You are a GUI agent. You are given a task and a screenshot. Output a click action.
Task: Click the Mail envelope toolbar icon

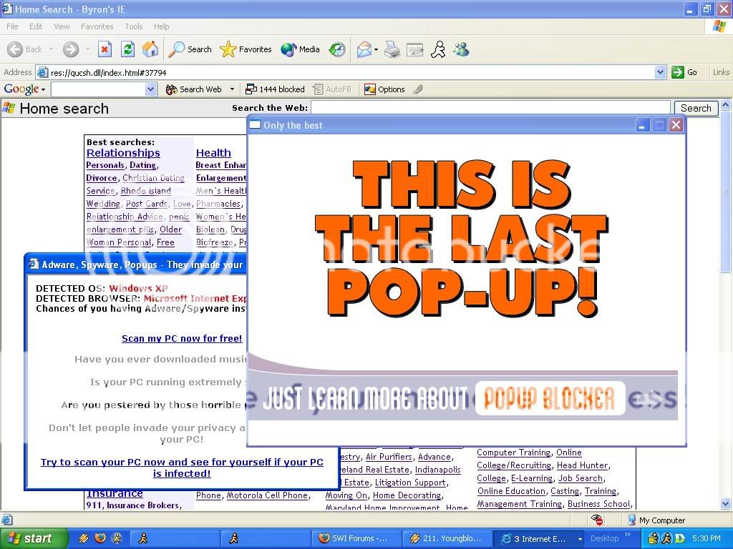coord(364,49)
